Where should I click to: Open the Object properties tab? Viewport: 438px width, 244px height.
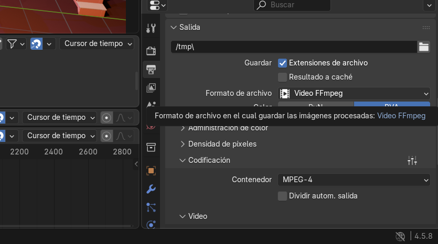tap(151, 171)
